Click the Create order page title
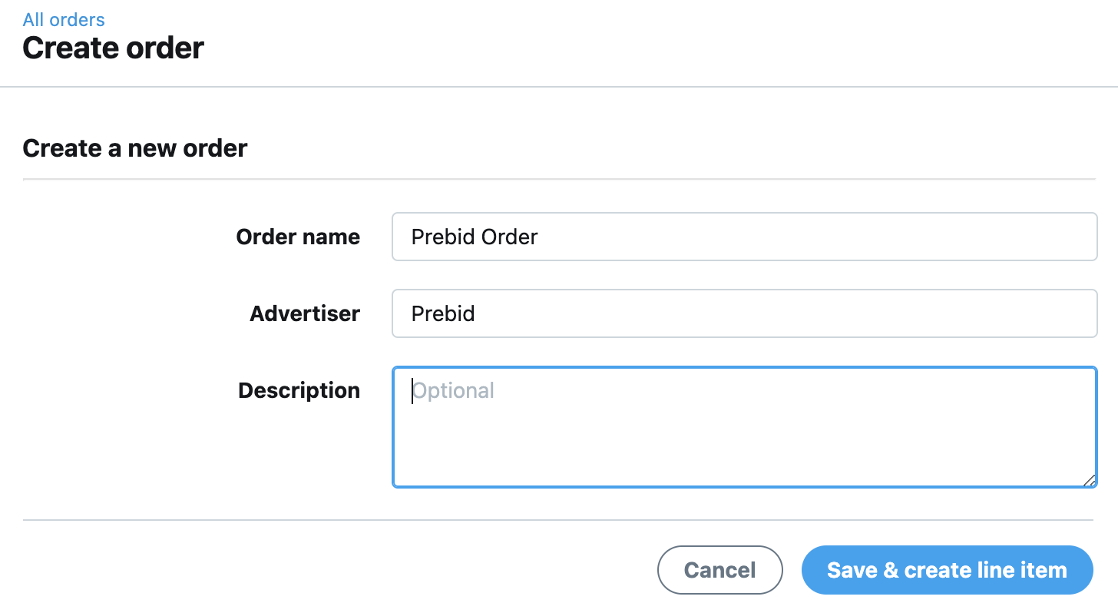Viewport: 1118px width, 613px height. point(114,48)
